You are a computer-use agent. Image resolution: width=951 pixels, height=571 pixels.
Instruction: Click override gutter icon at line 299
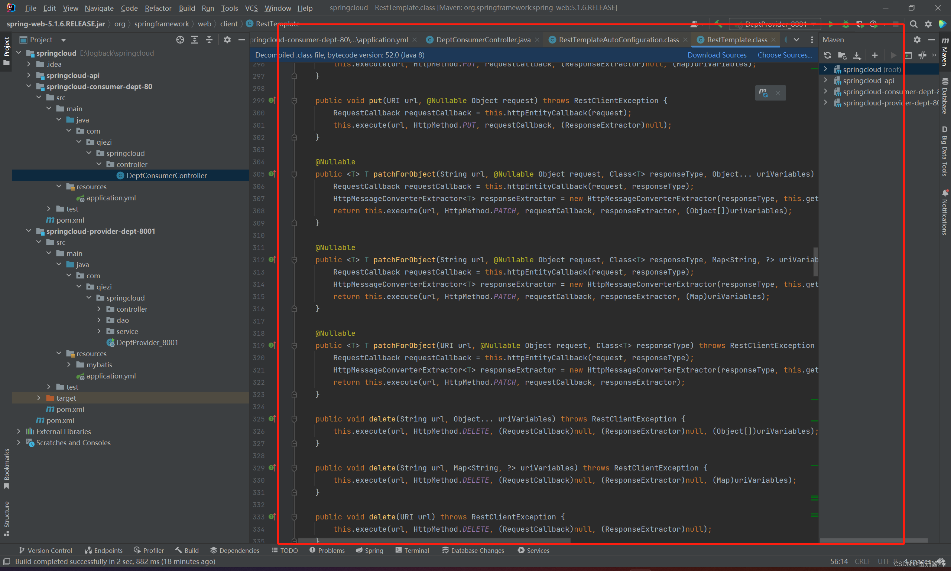[x=272, y=101]
